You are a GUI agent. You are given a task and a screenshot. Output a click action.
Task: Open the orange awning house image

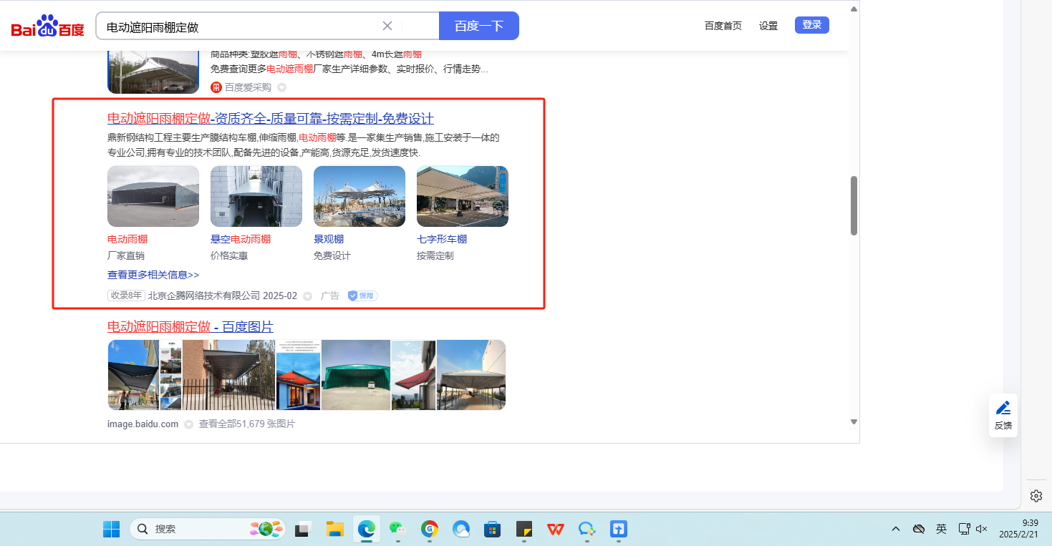(298, 375)
